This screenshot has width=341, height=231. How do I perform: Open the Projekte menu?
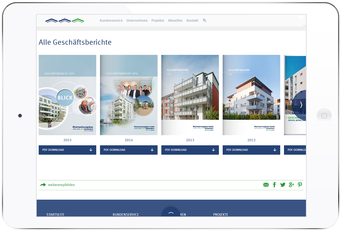tap(158, 21)
